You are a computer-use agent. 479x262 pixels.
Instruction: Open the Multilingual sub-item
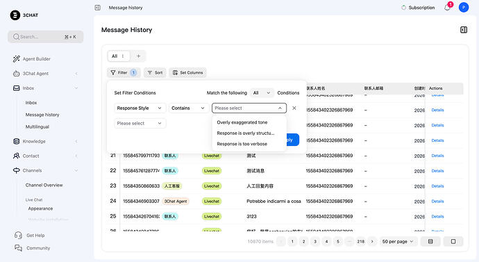(37, 126)
